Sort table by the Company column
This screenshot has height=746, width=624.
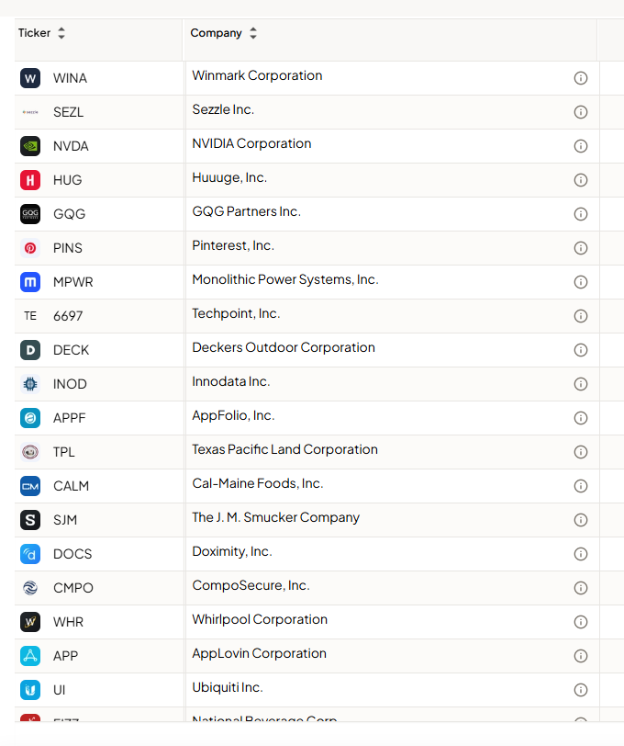pyautogui.click(x=253, y=33)
